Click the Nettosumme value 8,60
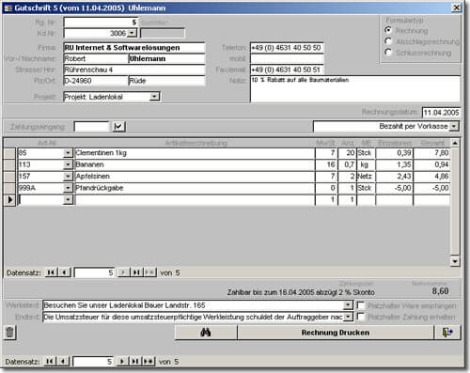Screen dimensions: 470x373 click(440, 291)
